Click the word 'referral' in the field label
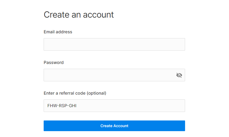229x137 pixels. 67,93
